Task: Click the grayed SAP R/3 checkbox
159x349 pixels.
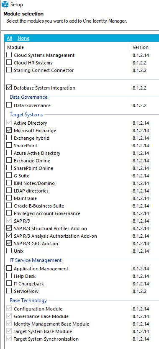Action: [x=9, y=221]
